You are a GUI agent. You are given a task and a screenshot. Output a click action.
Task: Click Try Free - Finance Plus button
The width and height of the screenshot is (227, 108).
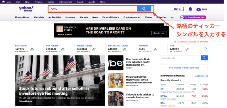tap(193, 17)
